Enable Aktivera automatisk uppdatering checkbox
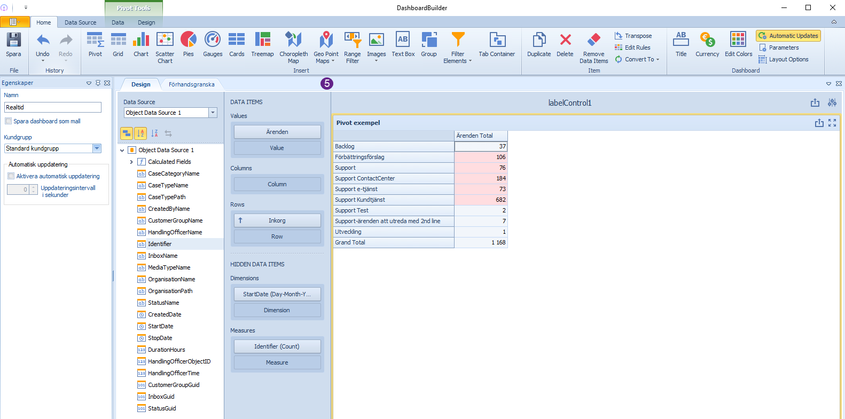The image size is (845, 419). coord(11,176)
